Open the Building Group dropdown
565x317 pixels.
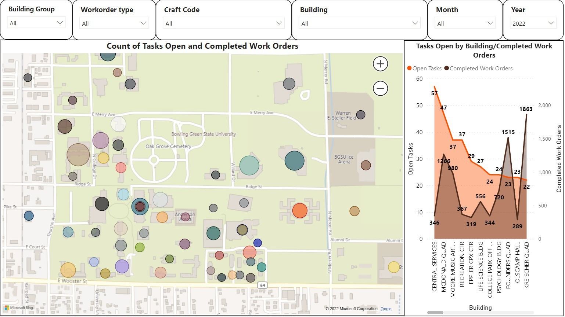(x=36, y=23)
